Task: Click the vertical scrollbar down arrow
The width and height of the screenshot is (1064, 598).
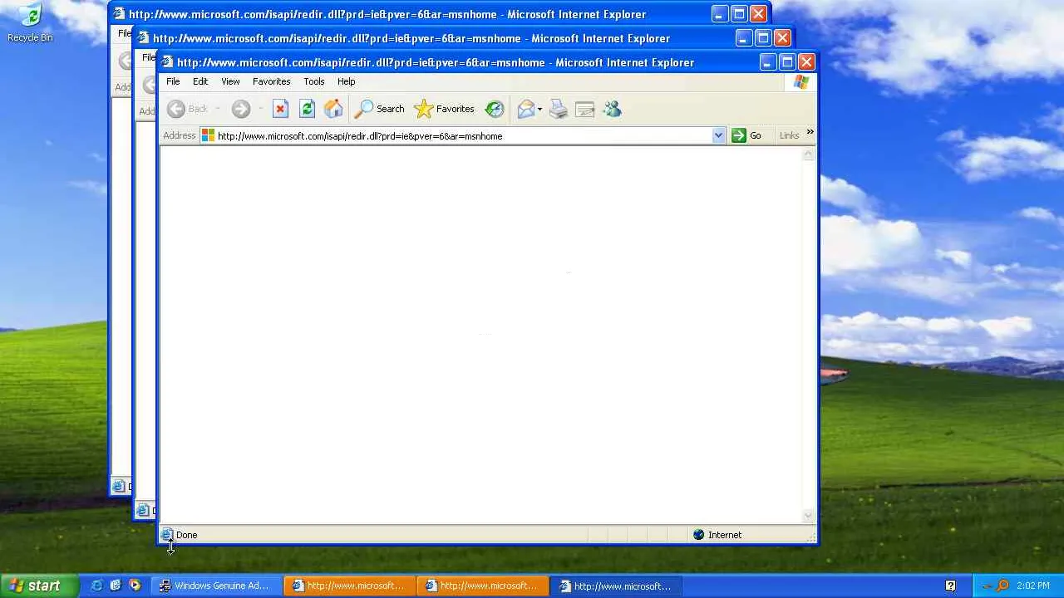Action: (x=808, y=516)
